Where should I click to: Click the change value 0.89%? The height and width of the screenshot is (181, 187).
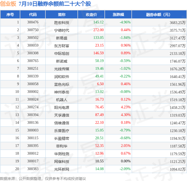click(126, 53)
